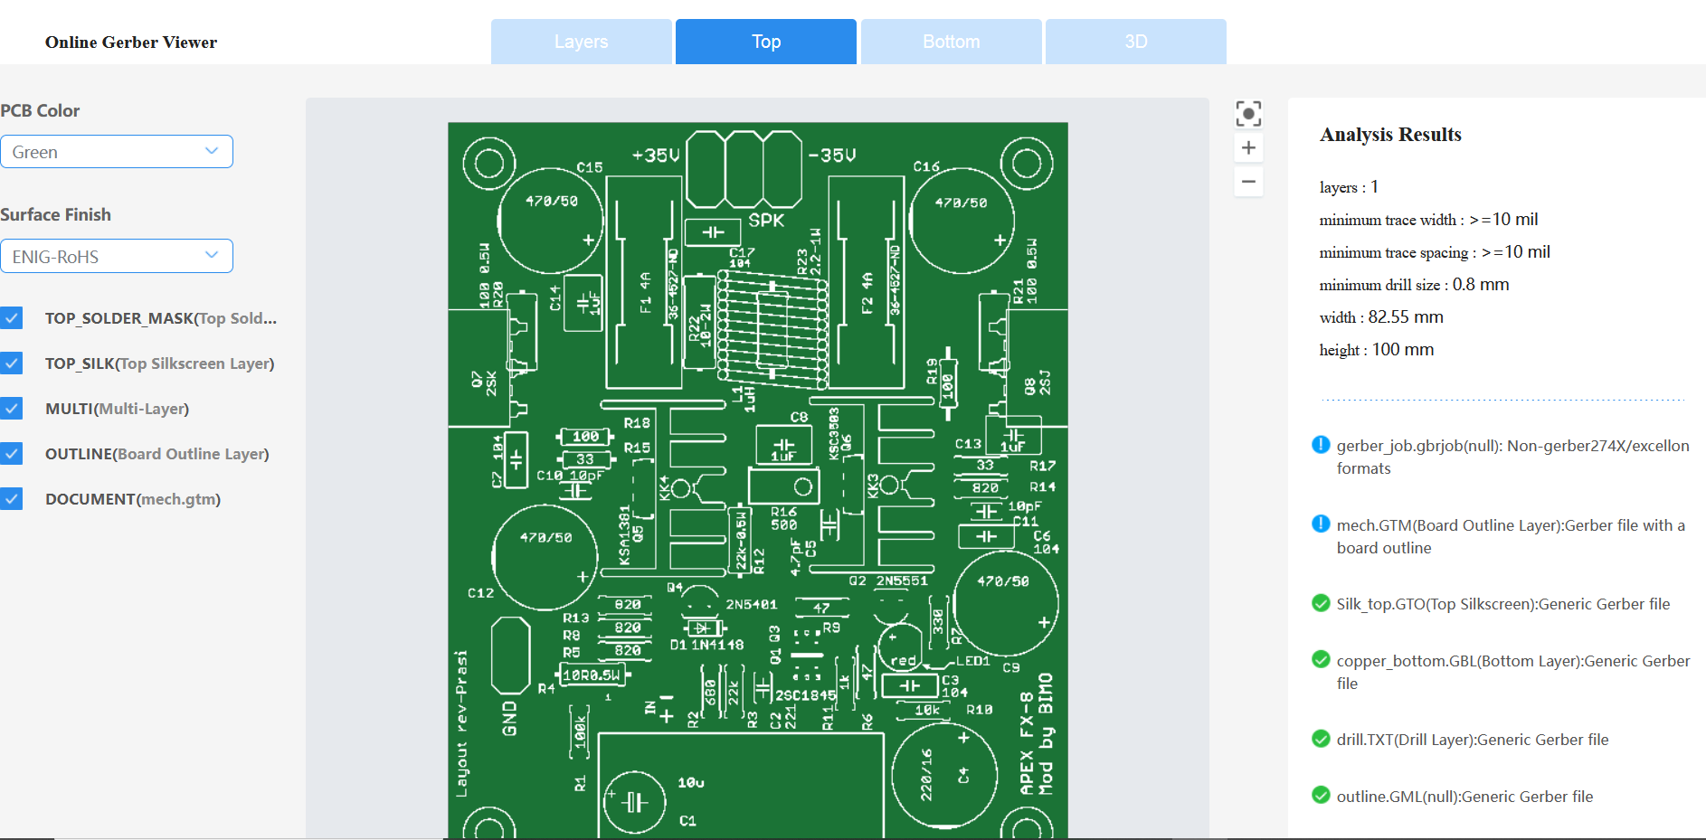Click the TOP_SILK(Top Silkscreen Layer) label
1706x840 pixels.
(x=160, y=363)
